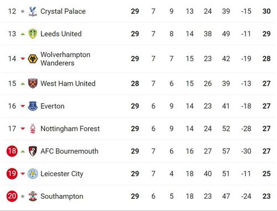Click the red relegation badge number 18
Image resolution: width=277 pixels, height=211 pixels.
pos(12,151)
